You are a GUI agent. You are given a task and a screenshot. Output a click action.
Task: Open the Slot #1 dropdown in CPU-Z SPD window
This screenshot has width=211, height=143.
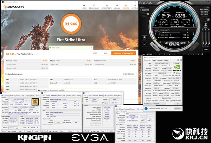121,113
